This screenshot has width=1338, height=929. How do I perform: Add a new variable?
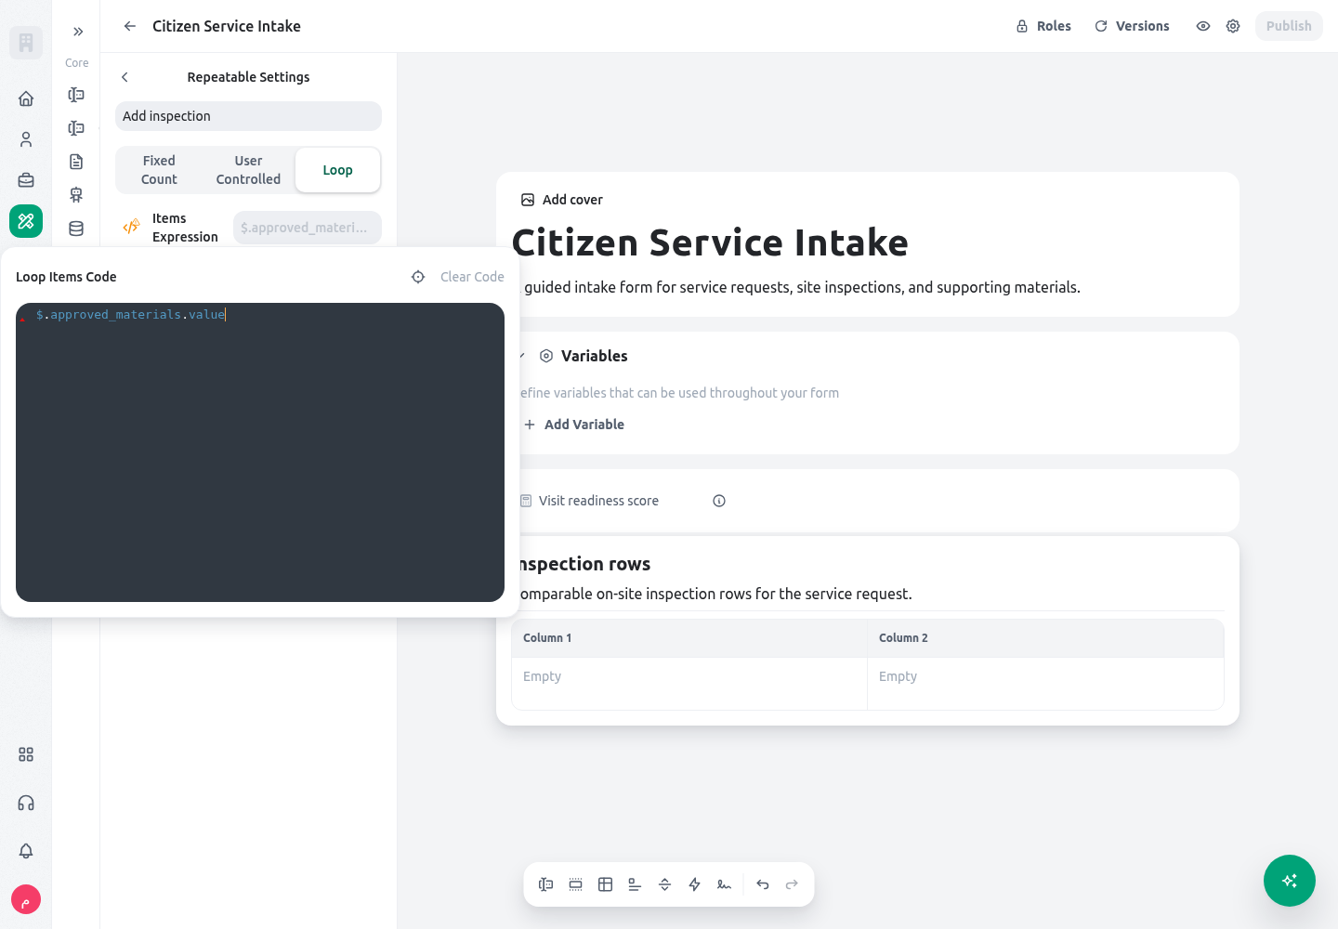(x=573, y=425)
